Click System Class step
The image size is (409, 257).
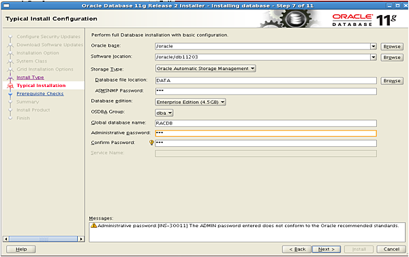(32, 61)
